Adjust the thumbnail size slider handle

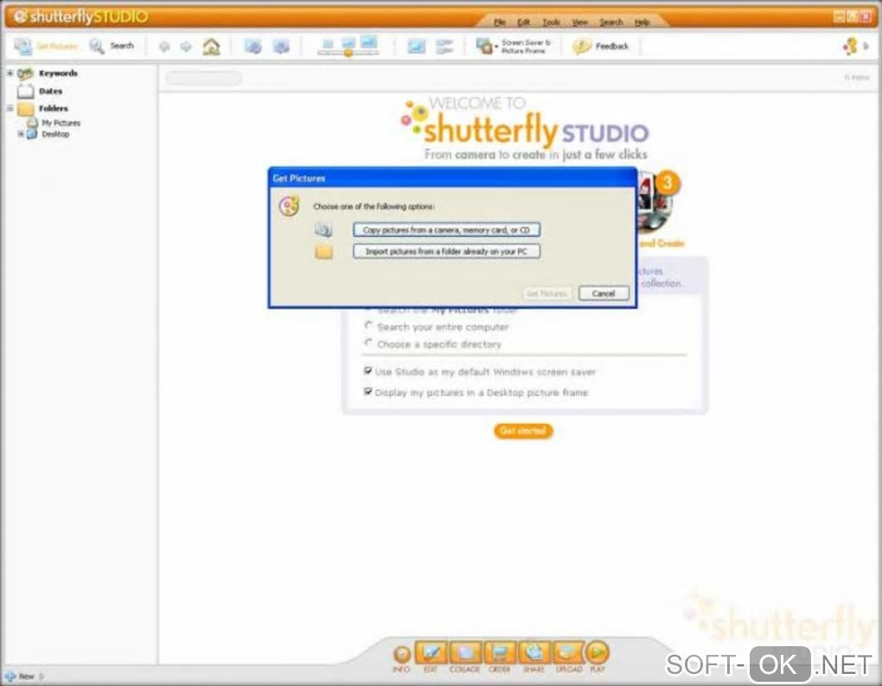coord(348,53)
